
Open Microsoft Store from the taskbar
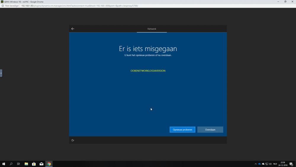click(34, 164)
